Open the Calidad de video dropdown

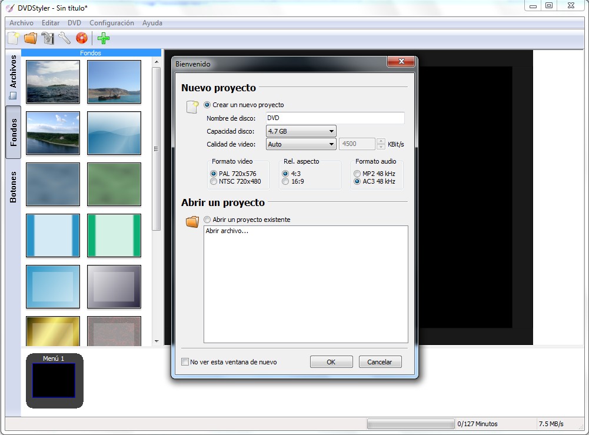pos(301,144)
